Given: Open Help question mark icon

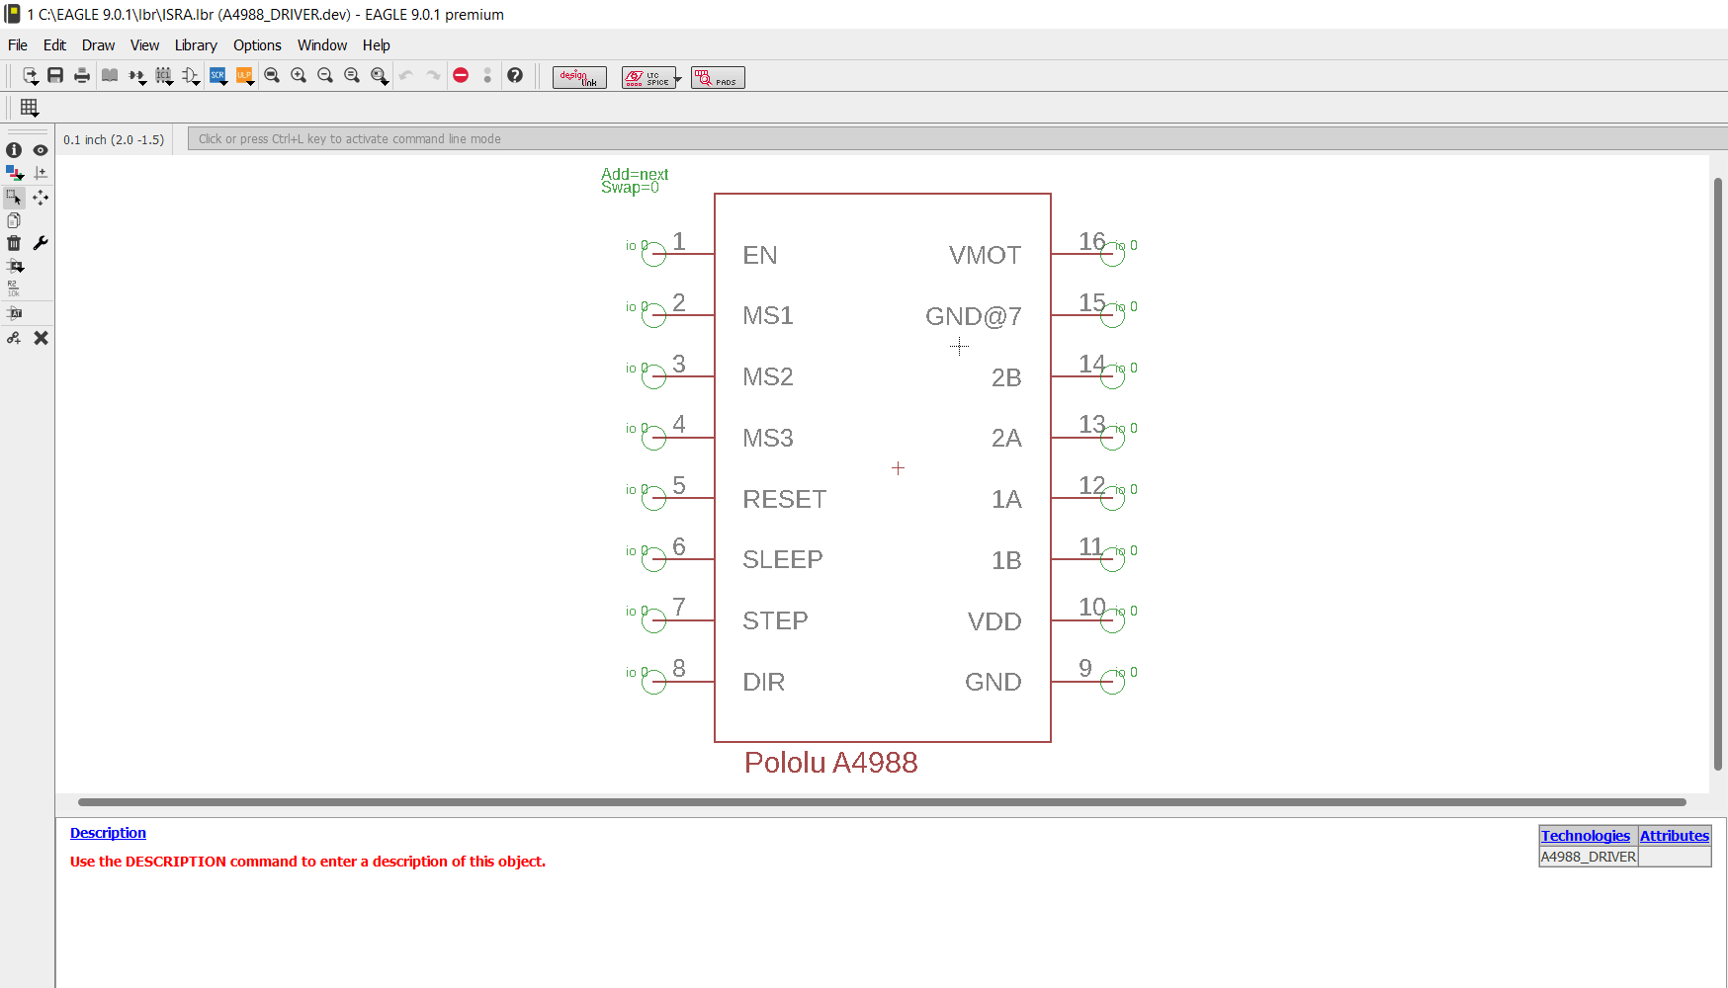Looking at the screenshot, I should 515,75.
